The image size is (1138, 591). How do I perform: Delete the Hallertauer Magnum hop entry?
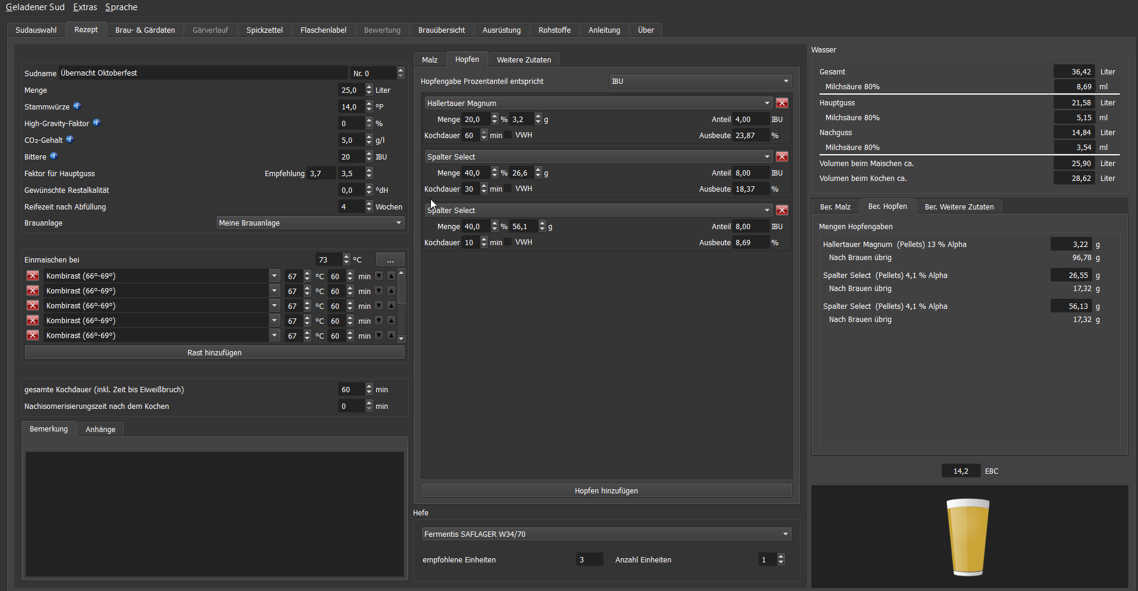point(782,103)
